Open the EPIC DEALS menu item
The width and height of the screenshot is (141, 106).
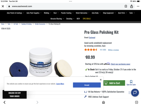pyautogui.click(x=87, y=19)
